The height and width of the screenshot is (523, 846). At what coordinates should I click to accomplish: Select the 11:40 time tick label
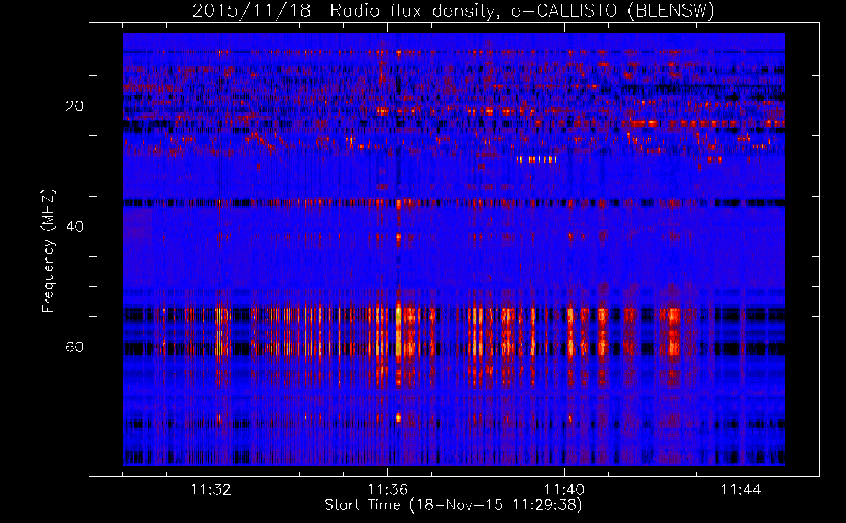564,490
